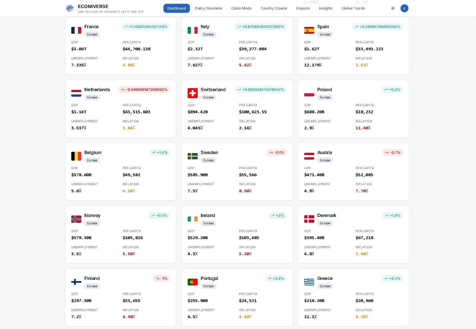Open the Insights page
This screenshot has width=476, height=329.
325,8
